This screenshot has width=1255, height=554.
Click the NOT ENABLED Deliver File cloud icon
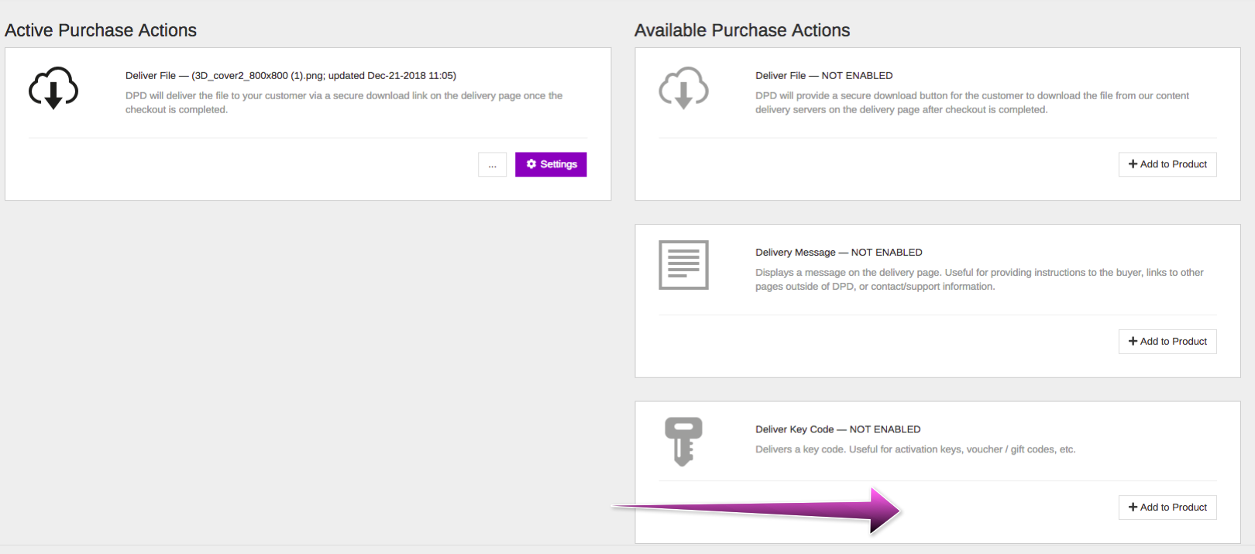pos(683,88)
